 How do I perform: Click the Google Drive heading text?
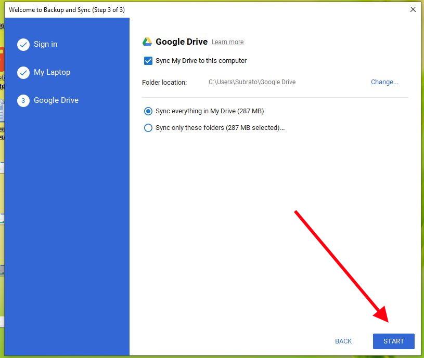[x=182, y=42]
